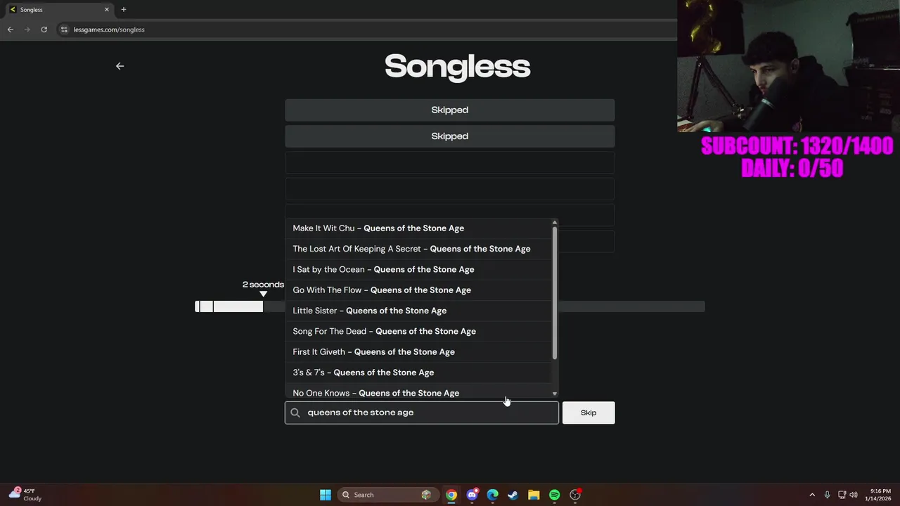Image resolution: width=900 pixels, height=506 pixels.
Task: Click the in-page back arrow beside Songless
Action: (120, 66)
